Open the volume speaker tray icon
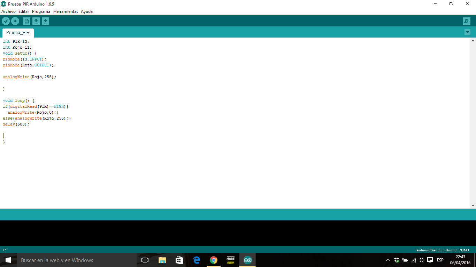Viewport: 476px width, 267px height. 421,260
